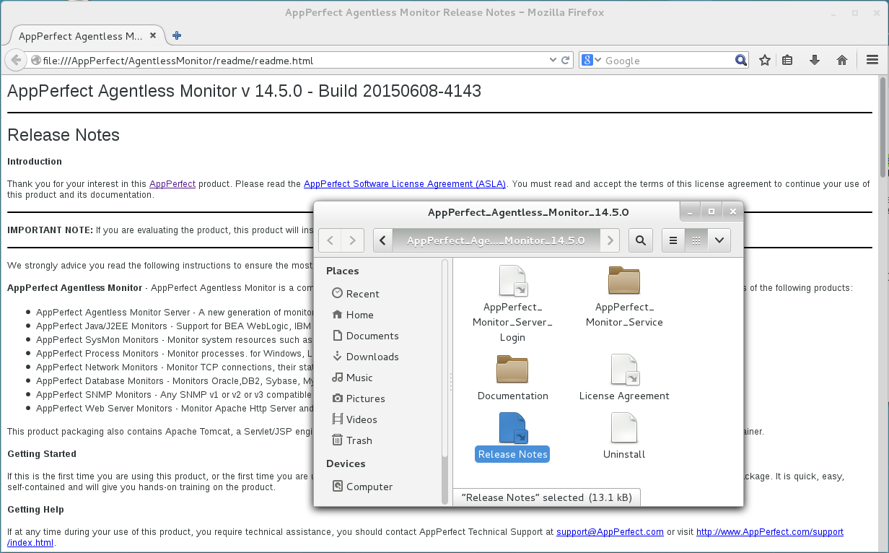Click the search magnifier in Firefox search box

[741, 61]
